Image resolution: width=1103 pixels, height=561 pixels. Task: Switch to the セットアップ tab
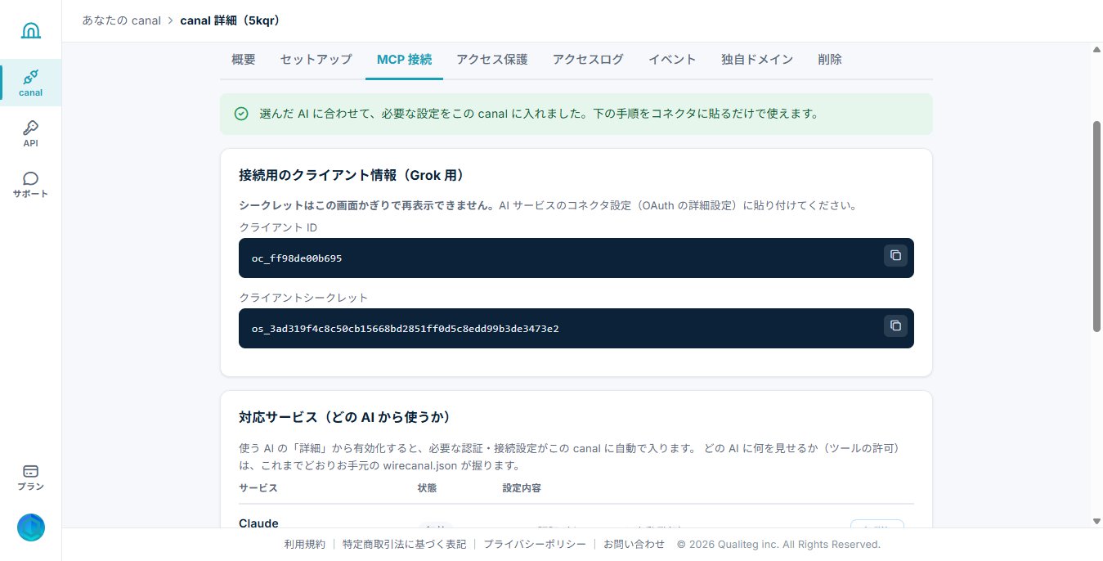316,60
